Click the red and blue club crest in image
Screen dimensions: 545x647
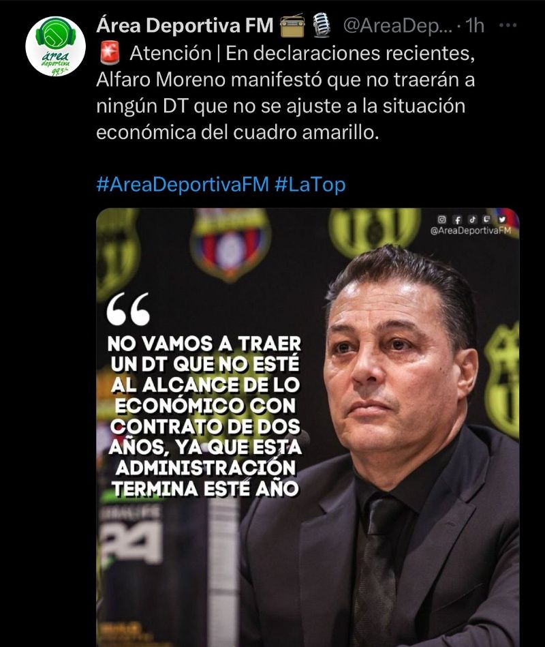(x=230, y=244)
